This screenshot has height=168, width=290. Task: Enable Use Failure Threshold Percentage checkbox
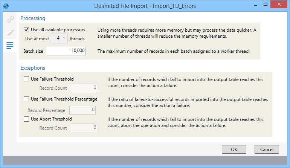pos(26,99)
